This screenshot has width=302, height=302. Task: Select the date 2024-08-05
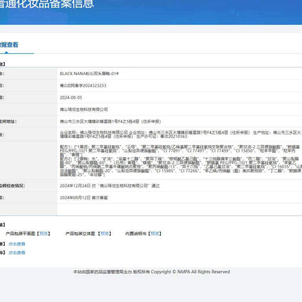(71, 98)
